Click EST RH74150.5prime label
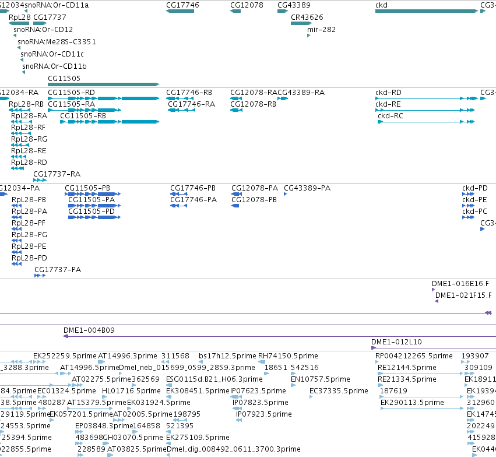This screenshot has height=458, width=496. click(x=288, y=356)
